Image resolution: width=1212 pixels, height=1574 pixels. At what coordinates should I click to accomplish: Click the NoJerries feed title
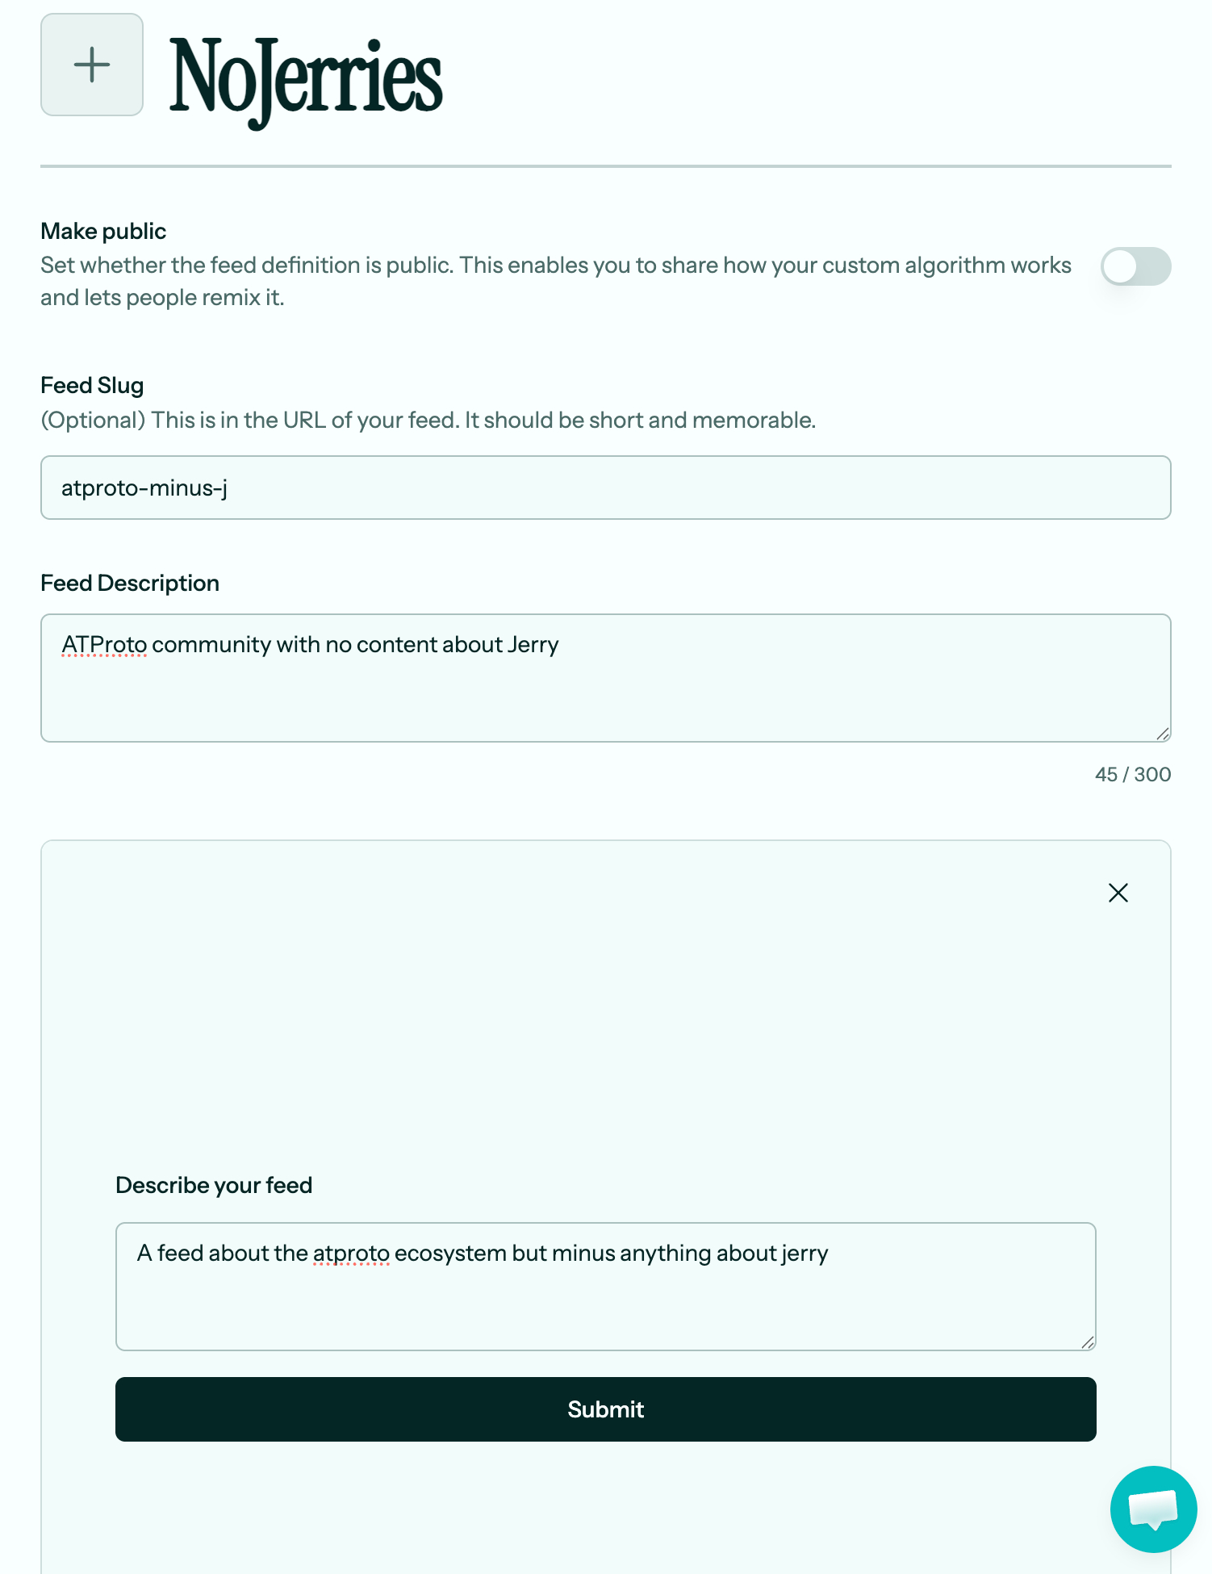click(306, 78)
